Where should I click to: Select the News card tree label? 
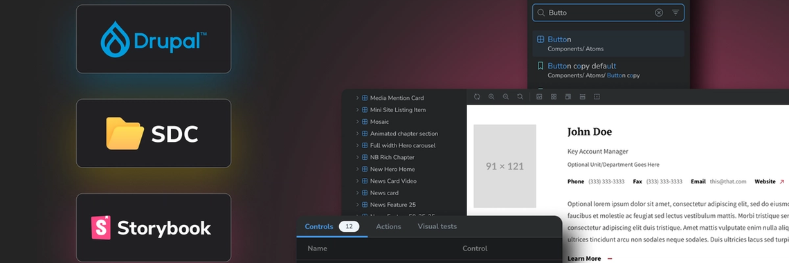click(x=384, y=192)
